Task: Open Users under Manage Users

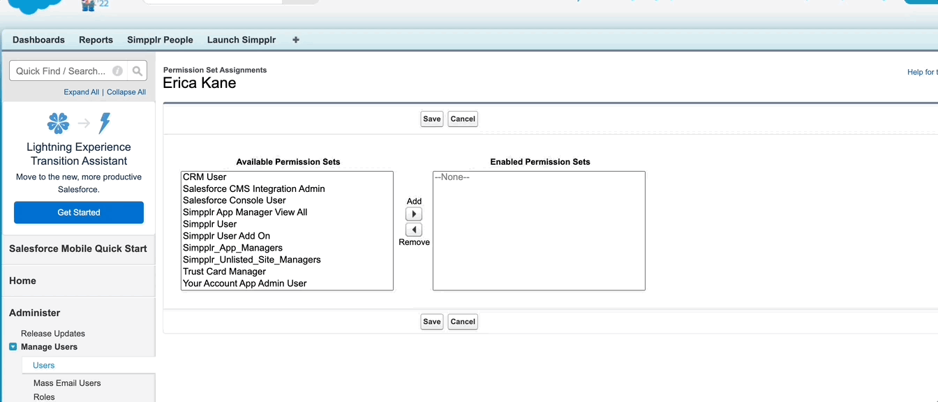Action: (x=43, y=365)
